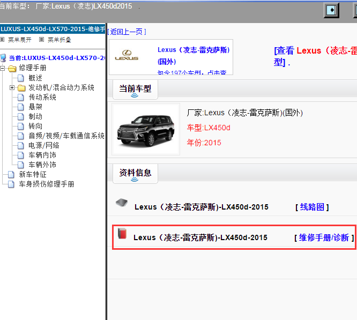Select the 资料信息 tab header

tap(135, 174)
